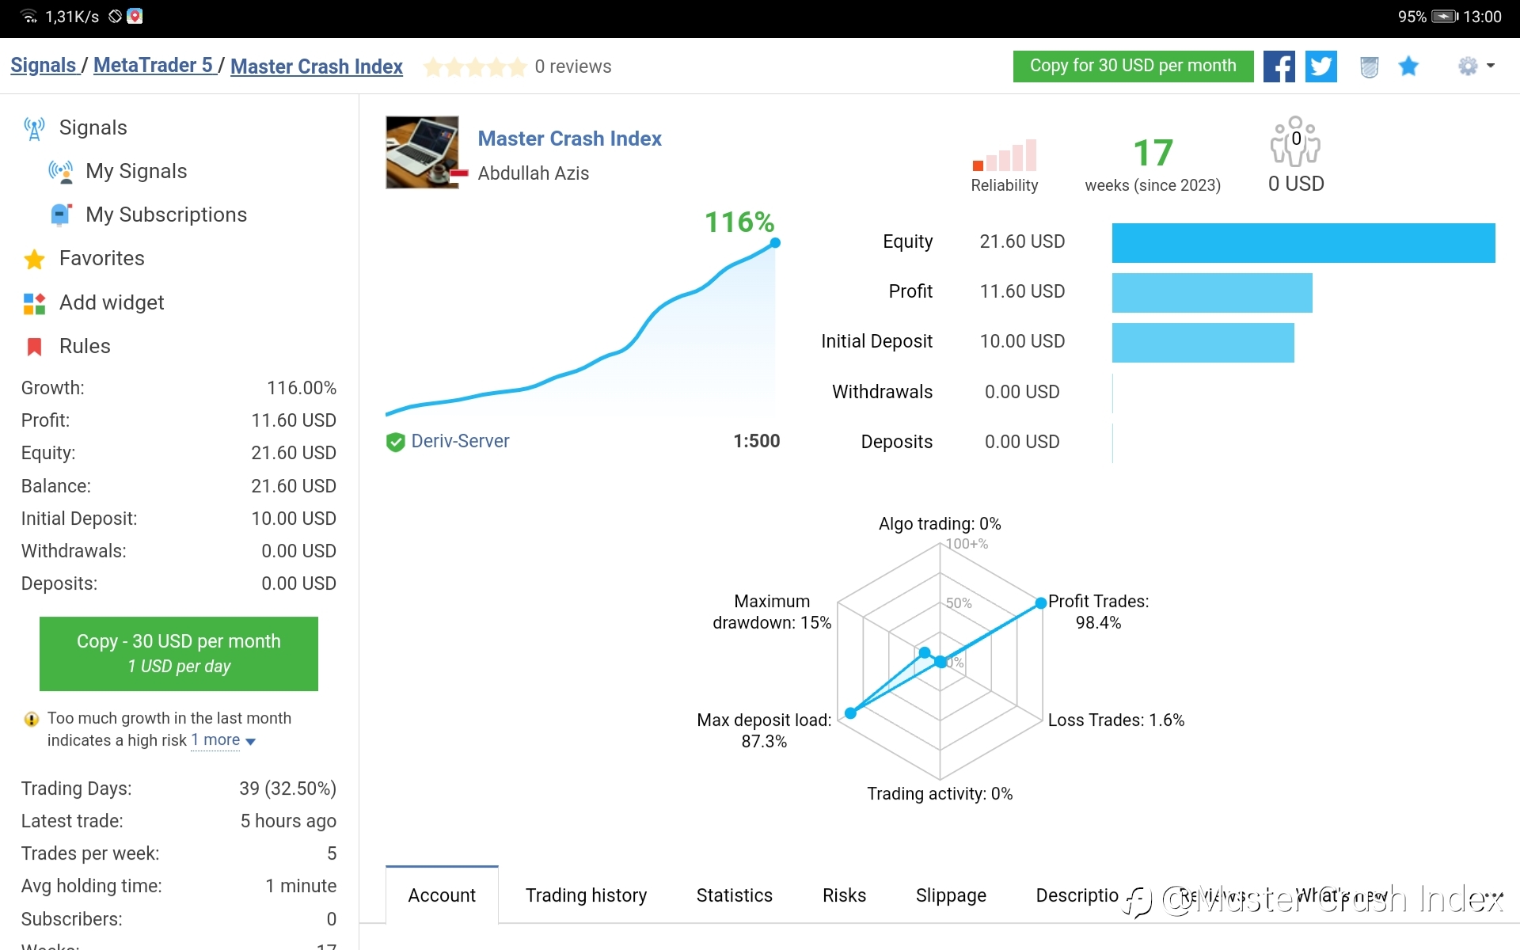The height and width of the screenshot is (950, 1520).
Task: Click the Copy - 30 USD per month sidebar button
Action: (179, 654)
